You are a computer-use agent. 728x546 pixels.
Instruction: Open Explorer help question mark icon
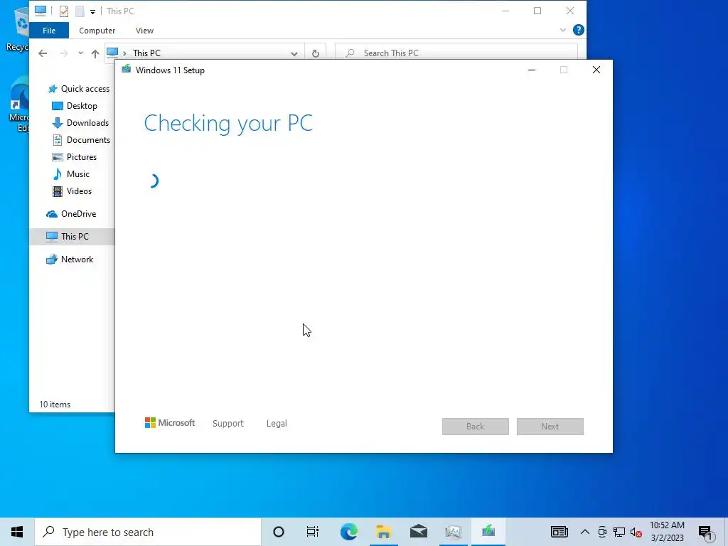pyautogui.click(x=579, y=30)
